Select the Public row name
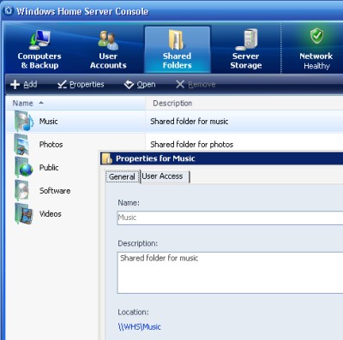The width and height of the screenshot is (343, 340). pyautogui.click(x=49, y=167)
